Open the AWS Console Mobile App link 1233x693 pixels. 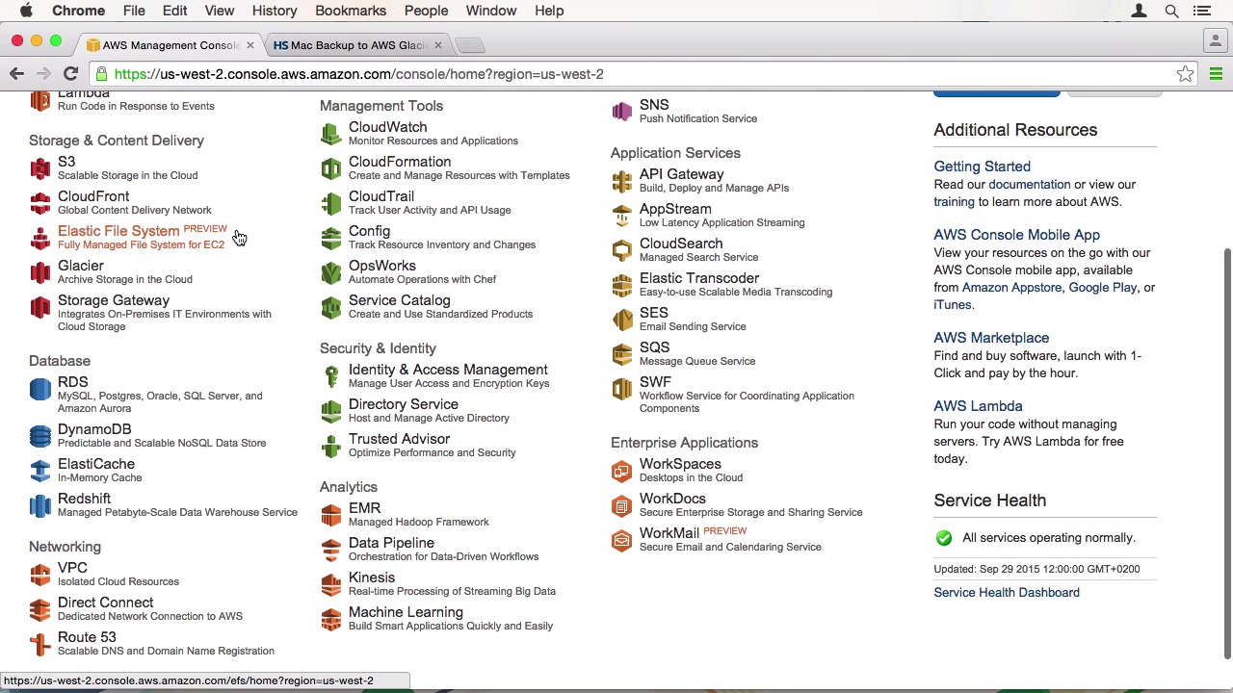(1016, 235)
